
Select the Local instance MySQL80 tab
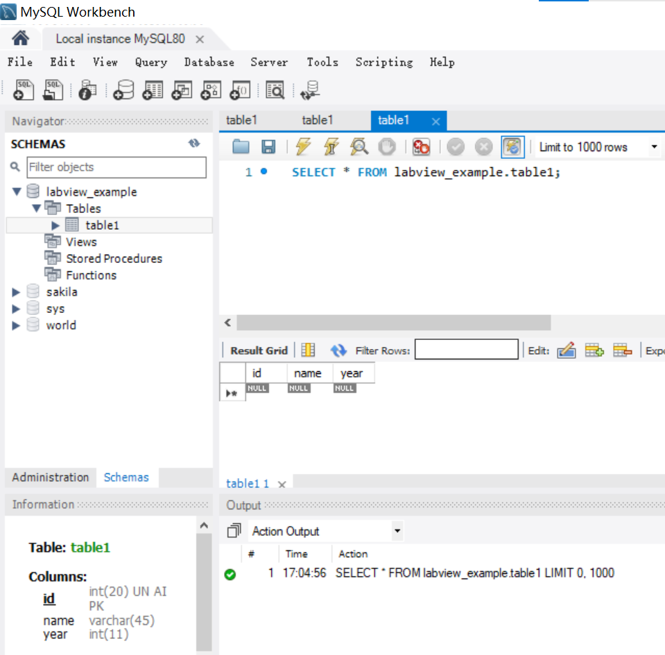121,39
